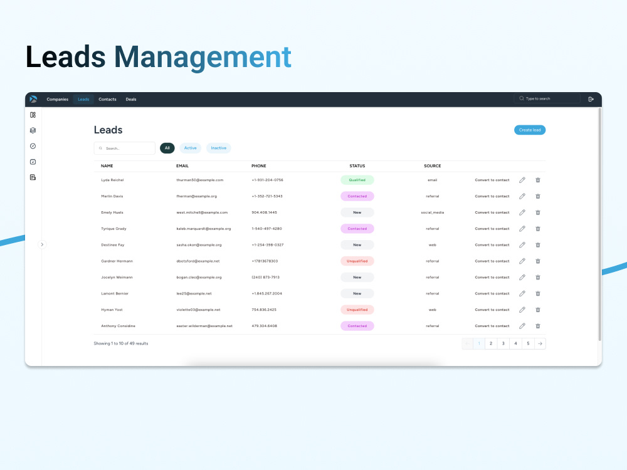Click the social_media source cell

(x=432, y=212)
